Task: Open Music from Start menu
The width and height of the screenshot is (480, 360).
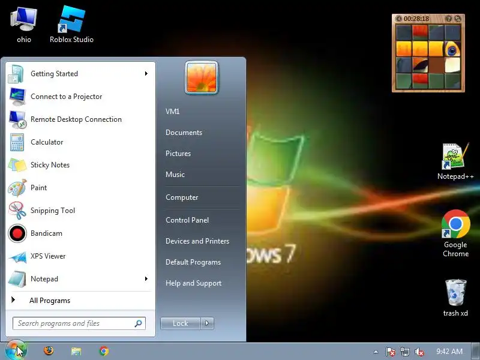Action: (175, 175)
